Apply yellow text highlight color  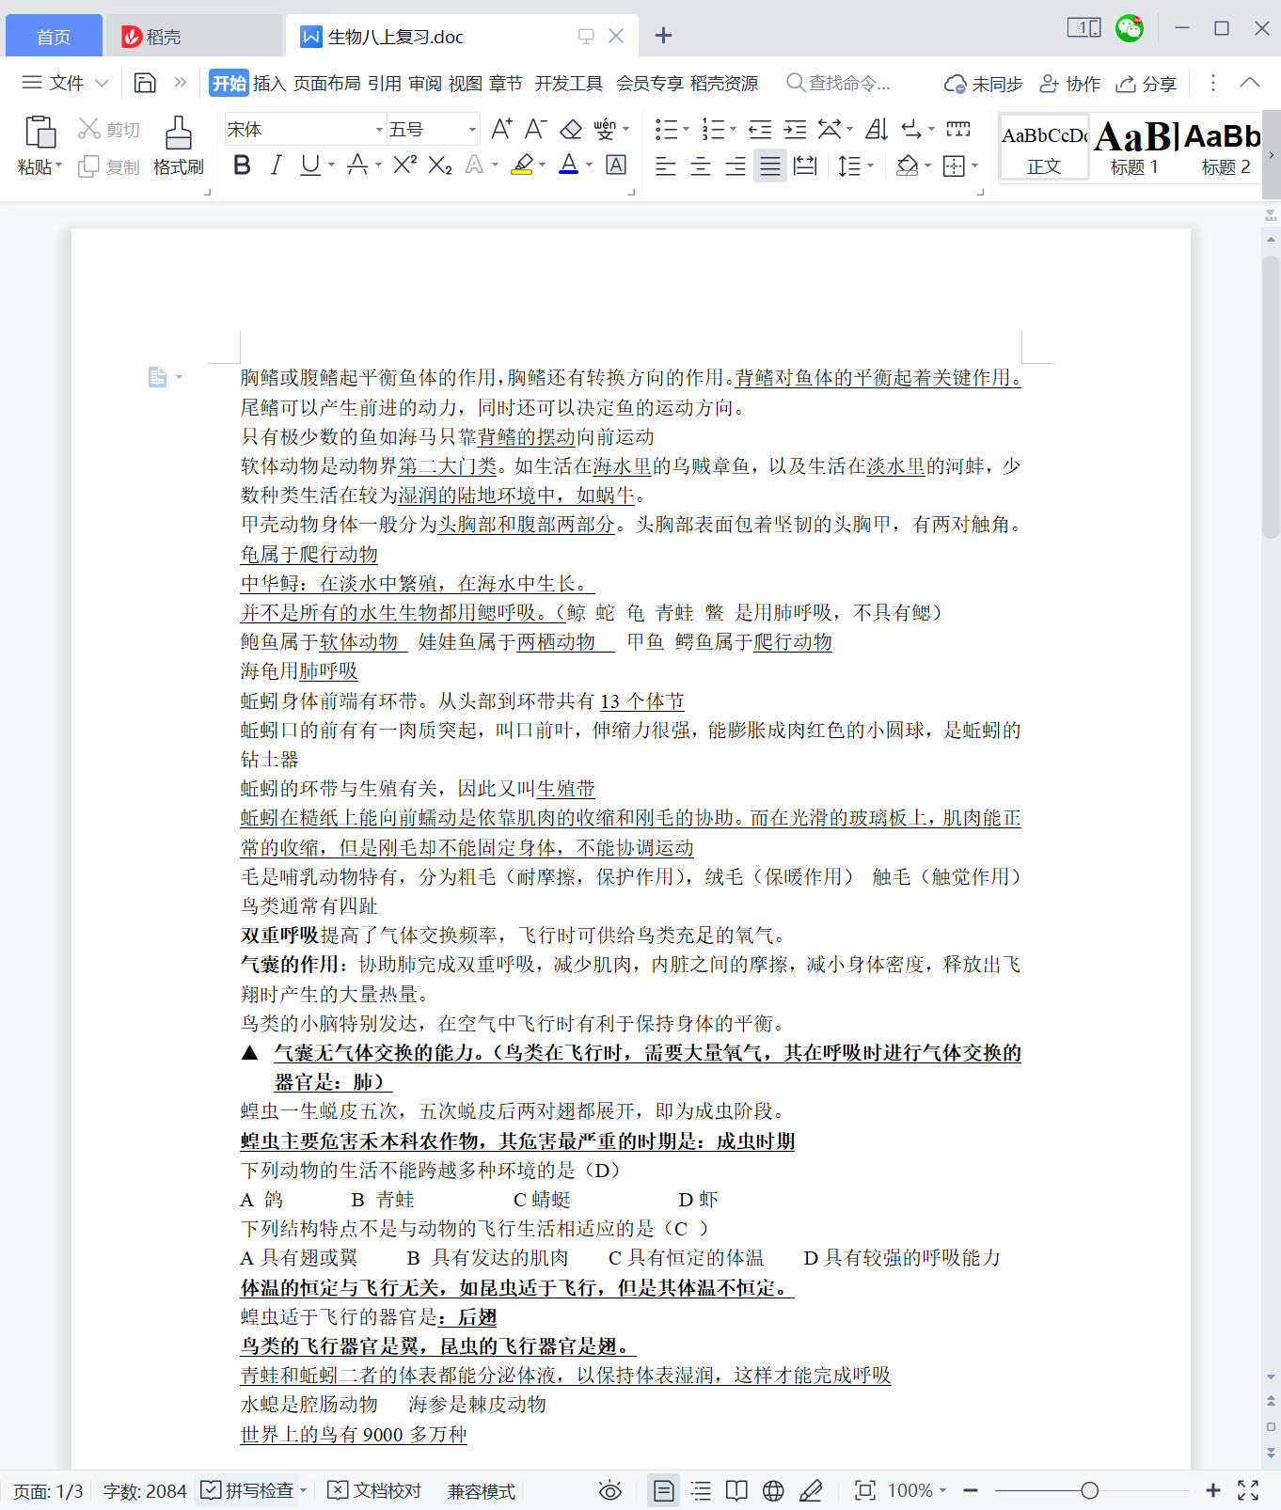pyautogui.click(x=523, y=165)
